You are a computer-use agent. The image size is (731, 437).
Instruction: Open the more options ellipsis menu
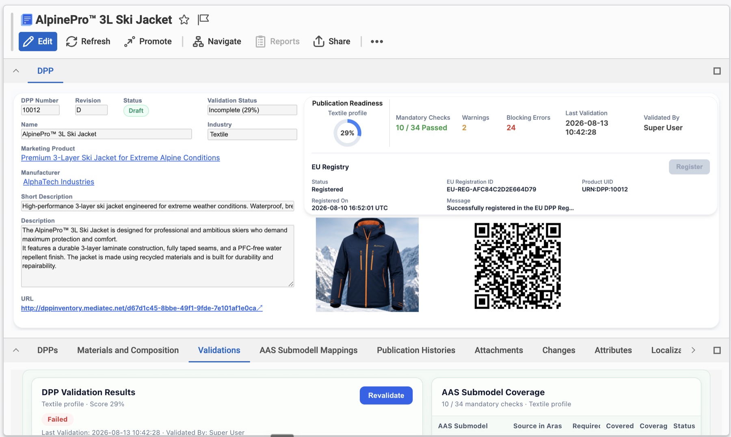(x=377, y=41)
